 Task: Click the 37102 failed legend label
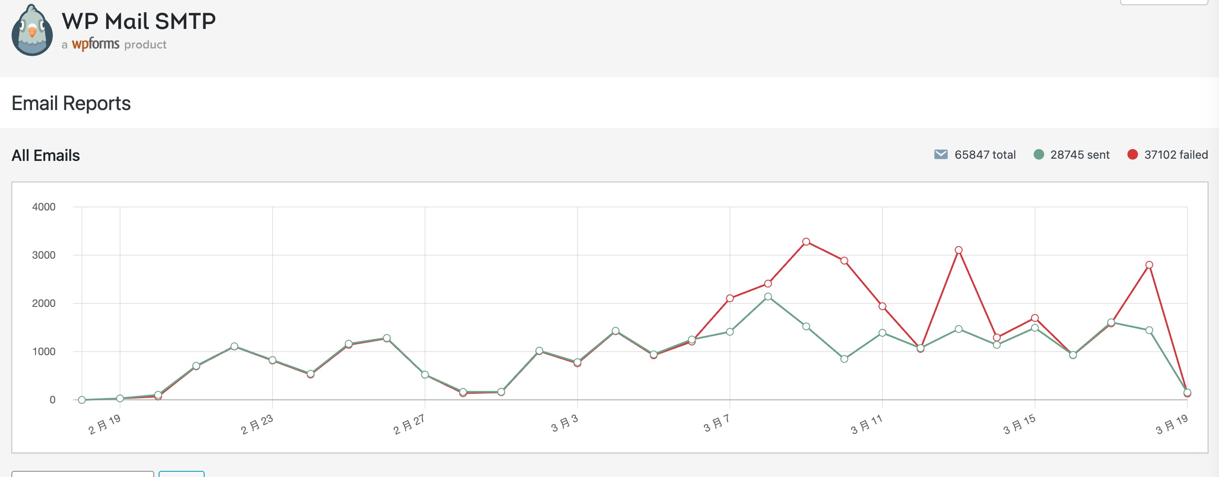(1176, 155)
